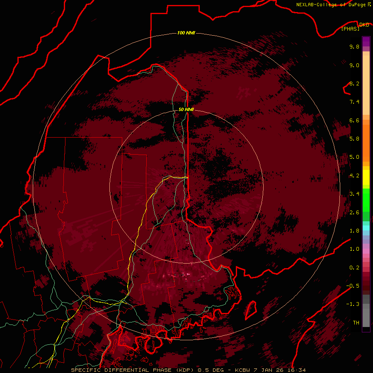Click the 1.8 scale value
Screen dimensions: 373x373
click(354, 231)
